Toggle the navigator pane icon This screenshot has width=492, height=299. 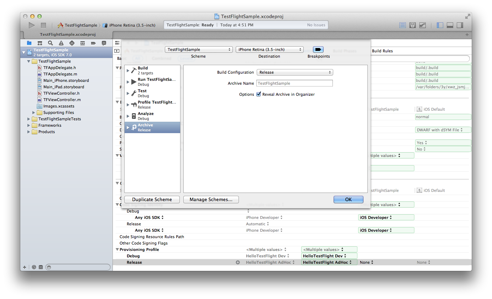[x=440, y=25]
